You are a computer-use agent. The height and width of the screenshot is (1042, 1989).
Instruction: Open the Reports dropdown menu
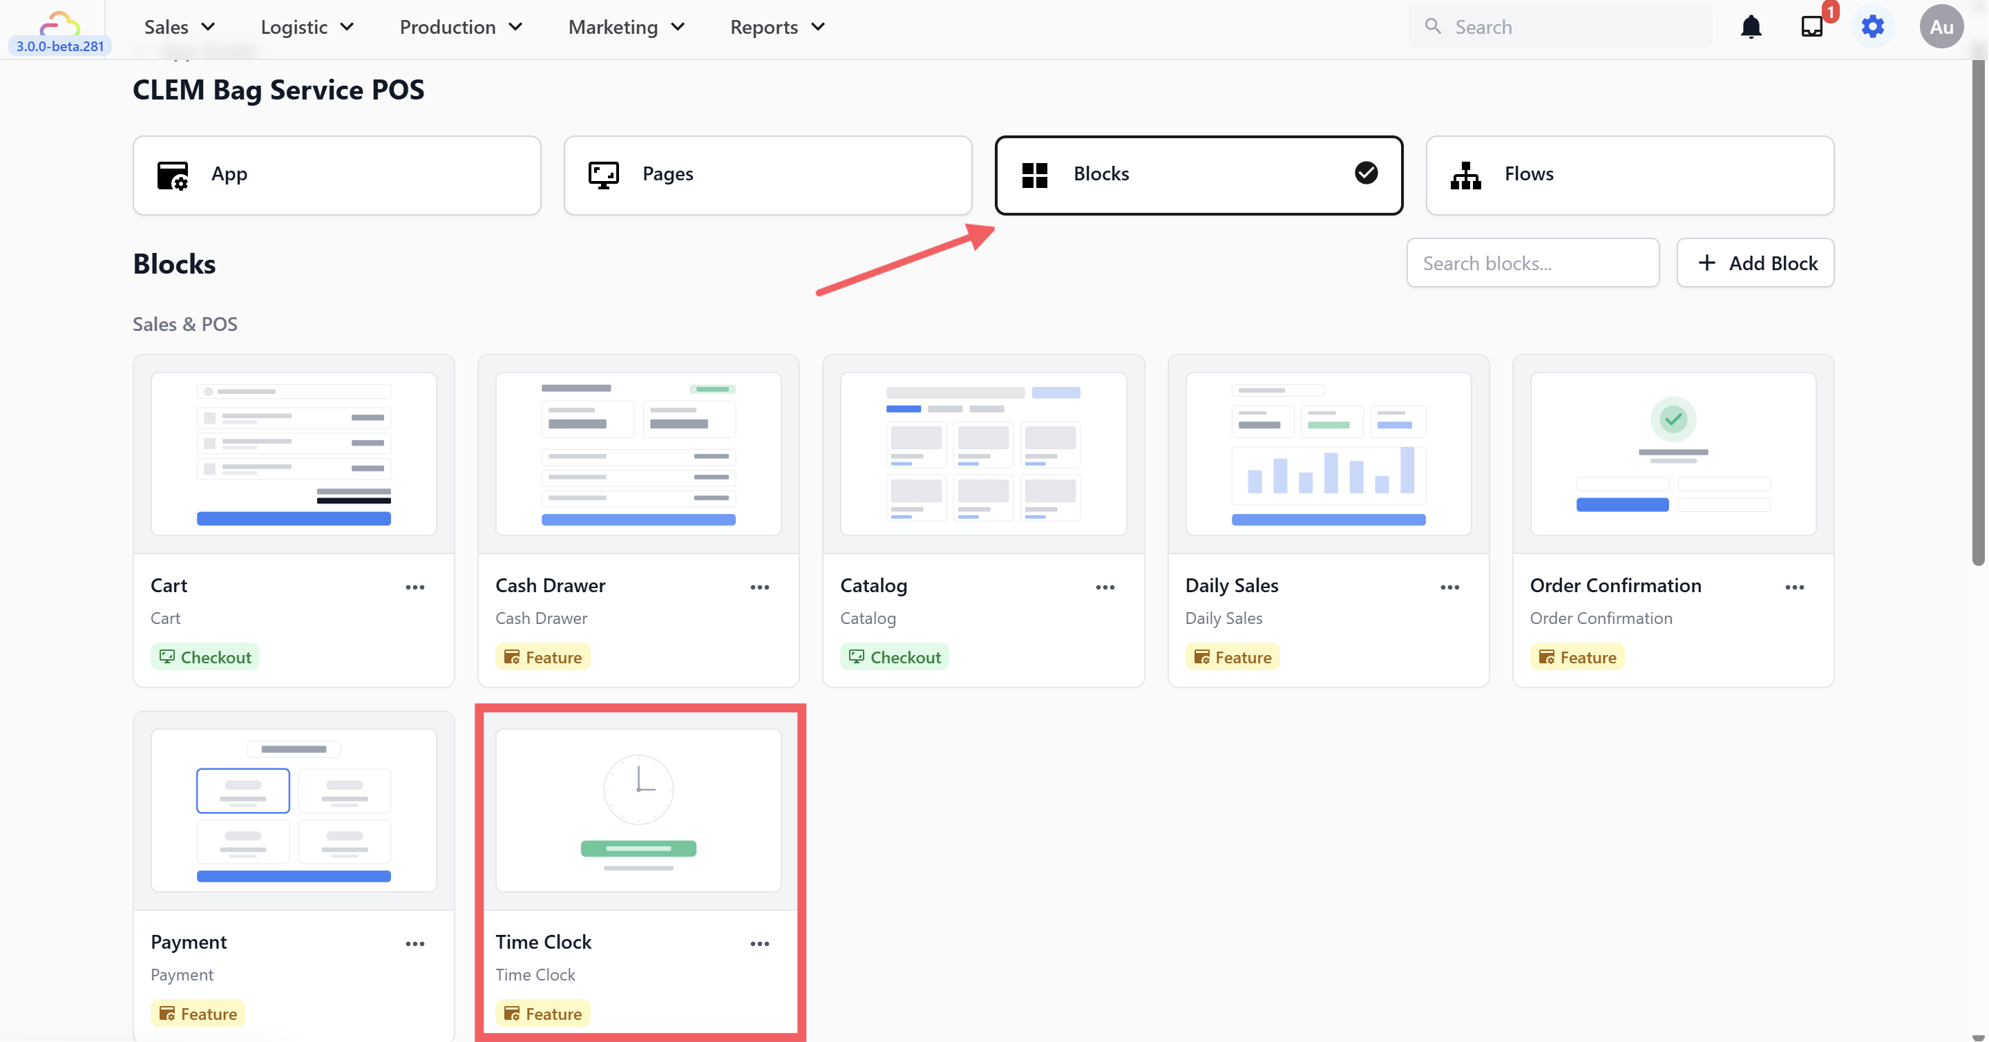(777, 27)
